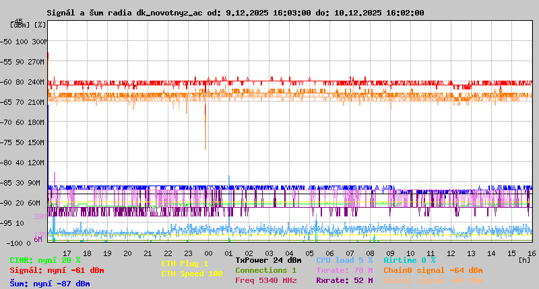This screenshot has width=539, height=289.
Task: Click the pink Txrate spike at graph start
Action: tap(55, 181)
